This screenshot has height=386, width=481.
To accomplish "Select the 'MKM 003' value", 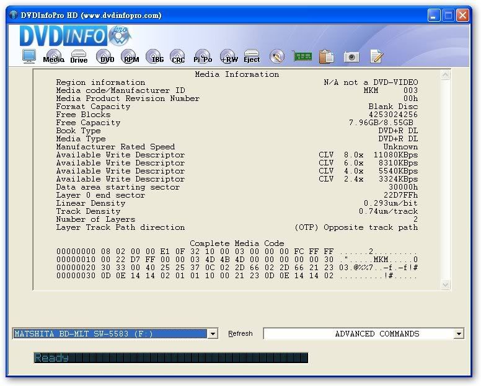I will [x=391, y=90].
